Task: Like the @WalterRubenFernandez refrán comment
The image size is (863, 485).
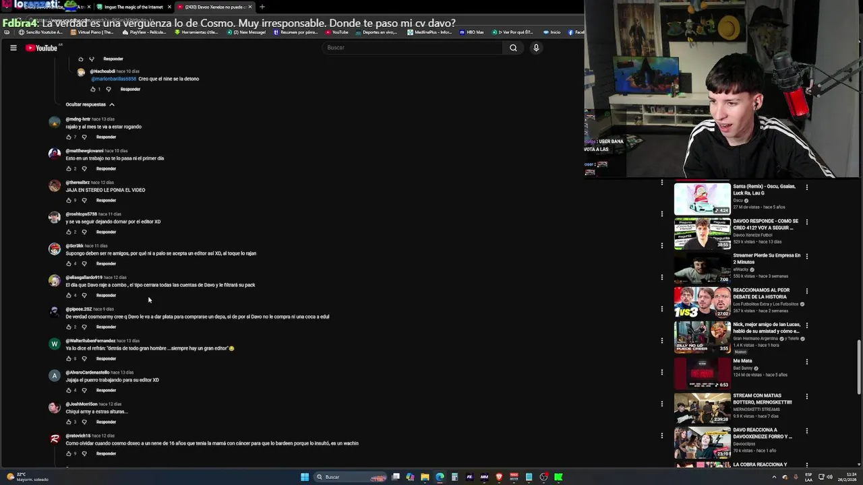Action: (x=69, y=358)
